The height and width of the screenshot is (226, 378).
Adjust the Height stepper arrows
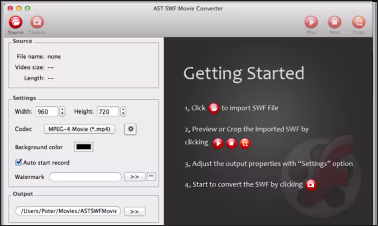pos(123,111)
